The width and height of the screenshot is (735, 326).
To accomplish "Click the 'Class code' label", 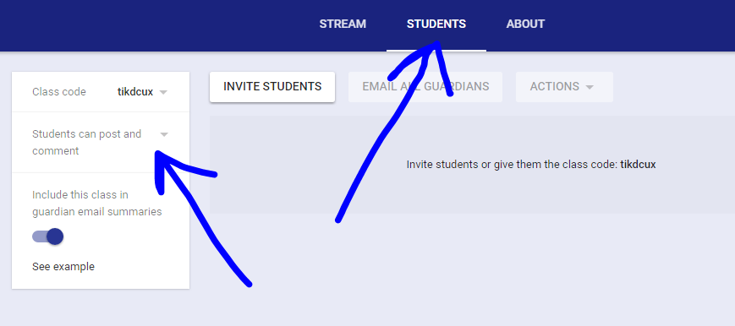I will point(59,92).
